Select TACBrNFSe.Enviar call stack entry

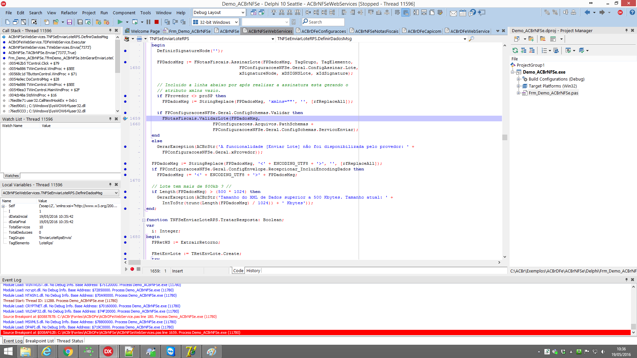(x=42, y=53)
